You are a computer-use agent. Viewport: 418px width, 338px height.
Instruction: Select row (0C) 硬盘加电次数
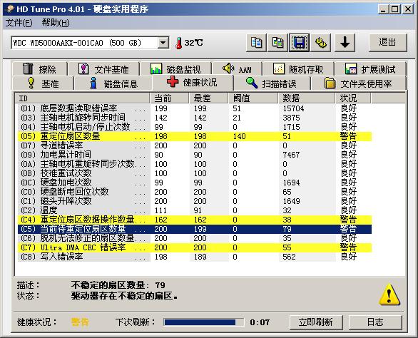pyautogui.click(x=195, y=183)
